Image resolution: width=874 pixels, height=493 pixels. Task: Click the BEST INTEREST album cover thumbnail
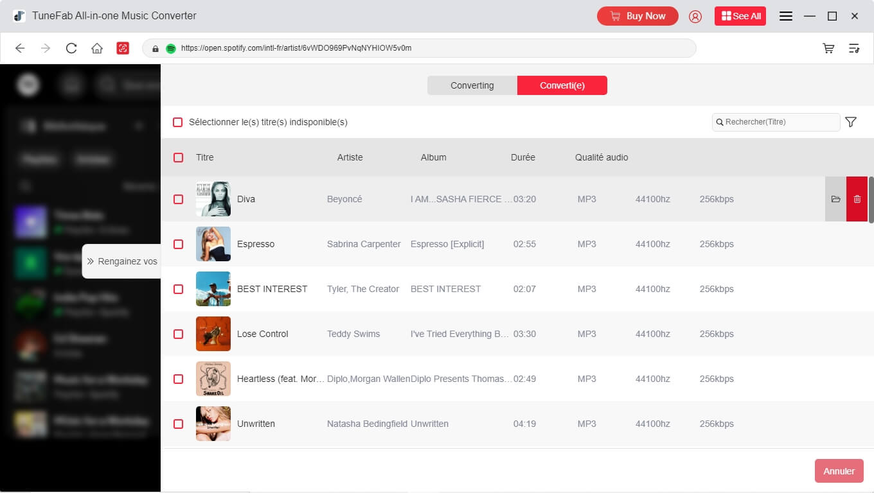[213, 289]
